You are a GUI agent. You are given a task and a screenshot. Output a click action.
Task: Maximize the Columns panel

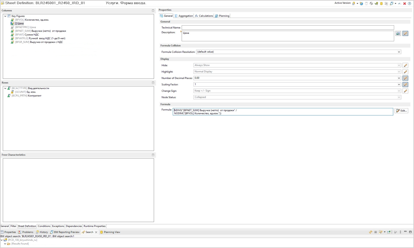[x=153, y=11]
